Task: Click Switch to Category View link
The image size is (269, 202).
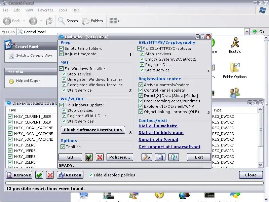Action: coord(34,56)
